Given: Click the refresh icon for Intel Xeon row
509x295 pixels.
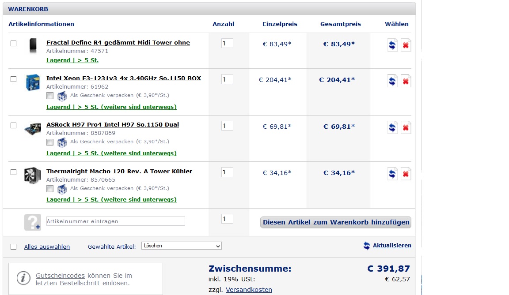Looking at the screenshot, I should pyautogui.click(x=392, y=81).
